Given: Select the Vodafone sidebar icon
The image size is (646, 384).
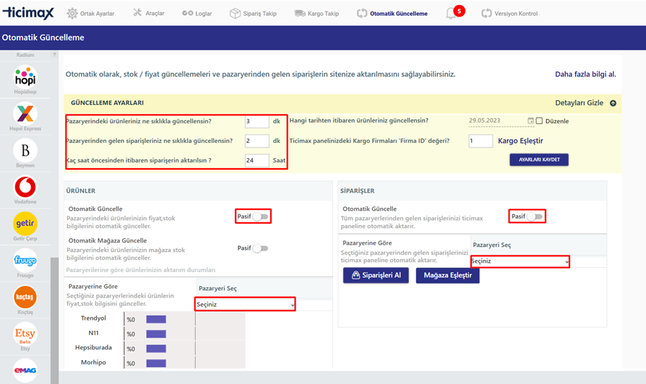Looking at the screenshot, I should point(25,187).
